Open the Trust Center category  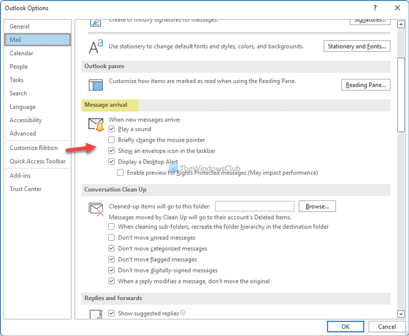coord(26,189)
